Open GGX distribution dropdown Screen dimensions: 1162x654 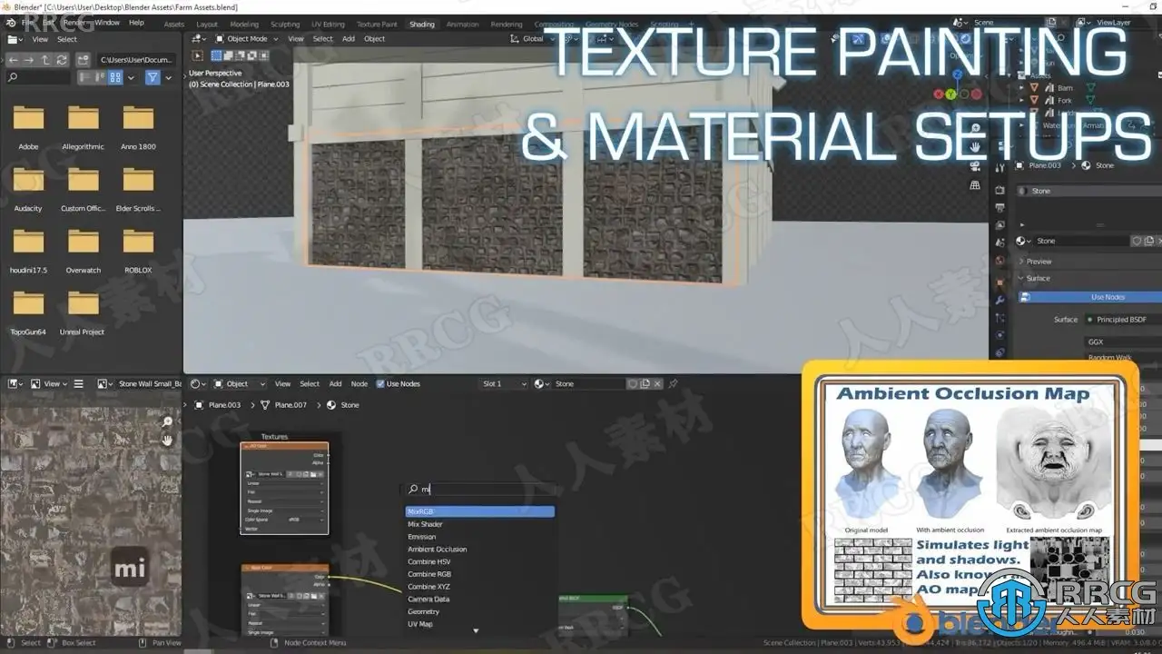[x=1123, y=342]
